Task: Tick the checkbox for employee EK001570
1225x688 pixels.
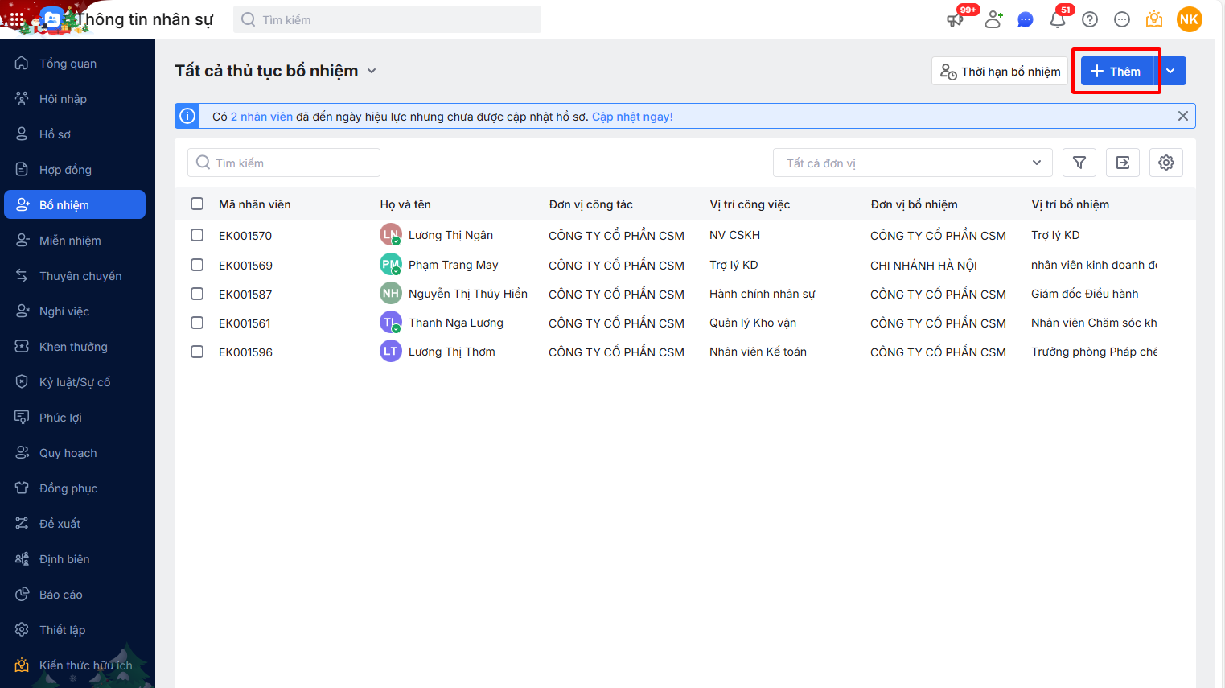Action: click(x=197, y=235)
